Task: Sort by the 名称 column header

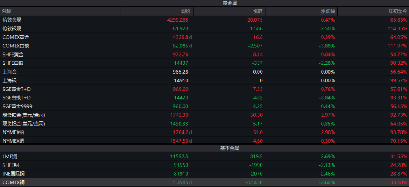Action: click(x=7, y=11)
